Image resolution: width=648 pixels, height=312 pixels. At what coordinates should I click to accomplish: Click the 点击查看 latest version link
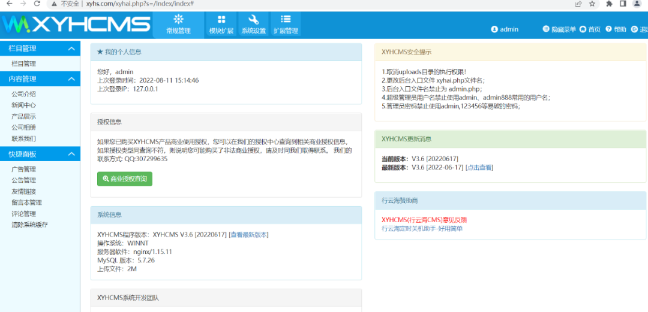coord(479,167)
